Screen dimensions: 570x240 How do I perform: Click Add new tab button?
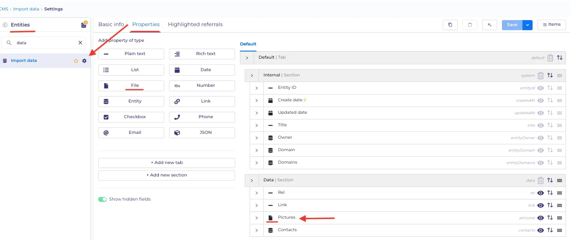(x=167, y=163)
